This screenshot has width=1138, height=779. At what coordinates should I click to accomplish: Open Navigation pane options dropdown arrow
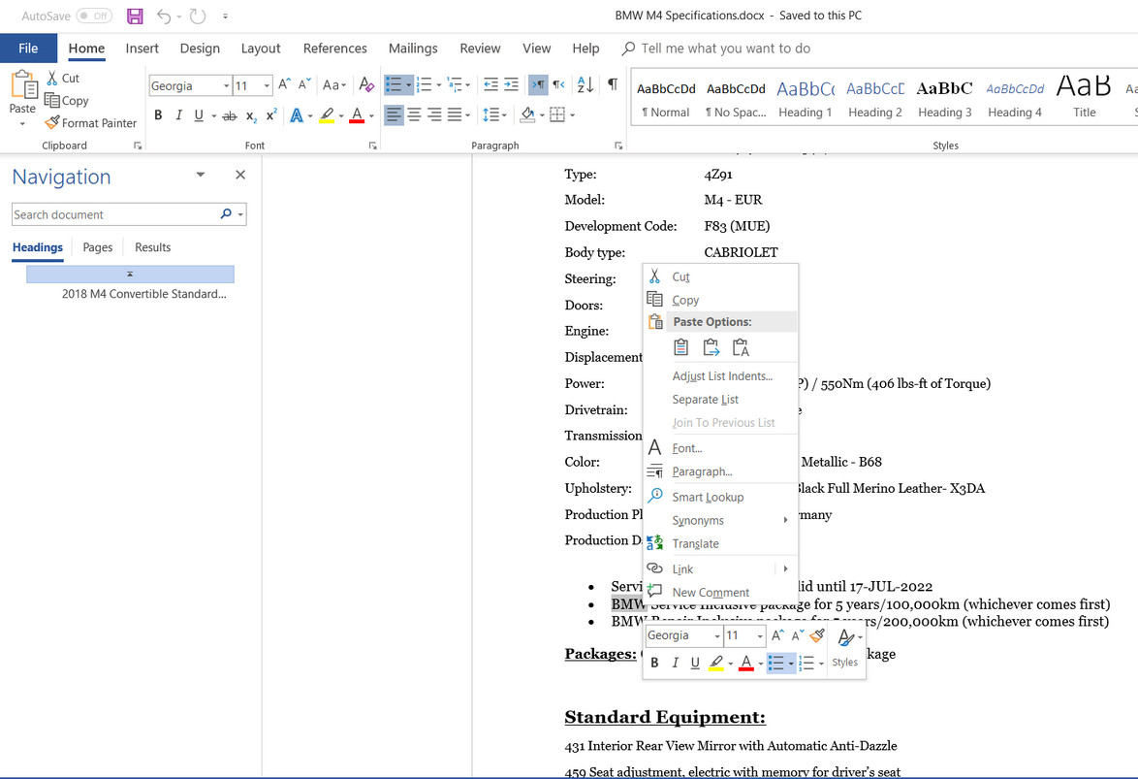tap(201, 175)
